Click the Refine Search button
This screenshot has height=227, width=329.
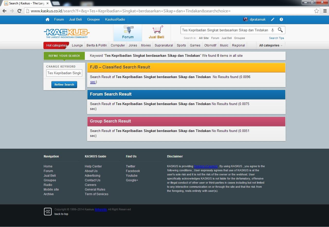point(64,84)
